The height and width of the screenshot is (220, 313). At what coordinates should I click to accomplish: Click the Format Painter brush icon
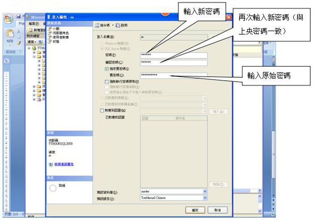[18, 43]
